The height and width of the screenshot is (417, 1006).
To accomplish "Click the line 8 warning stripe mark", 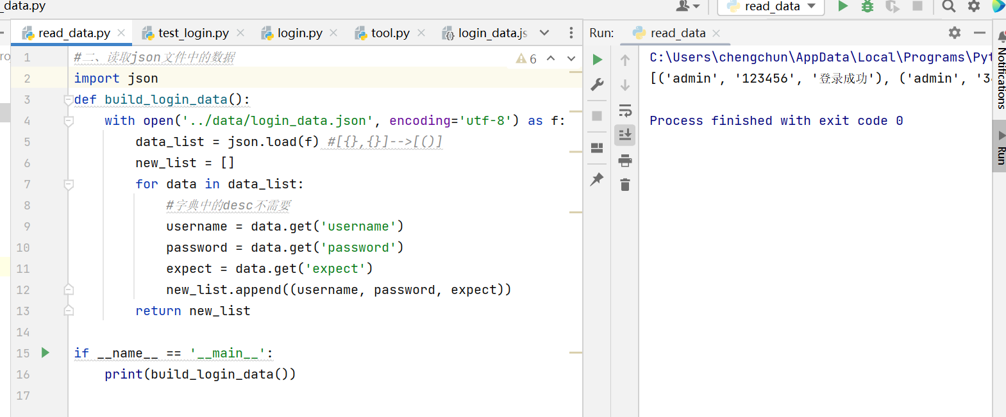I will point(576,212).
